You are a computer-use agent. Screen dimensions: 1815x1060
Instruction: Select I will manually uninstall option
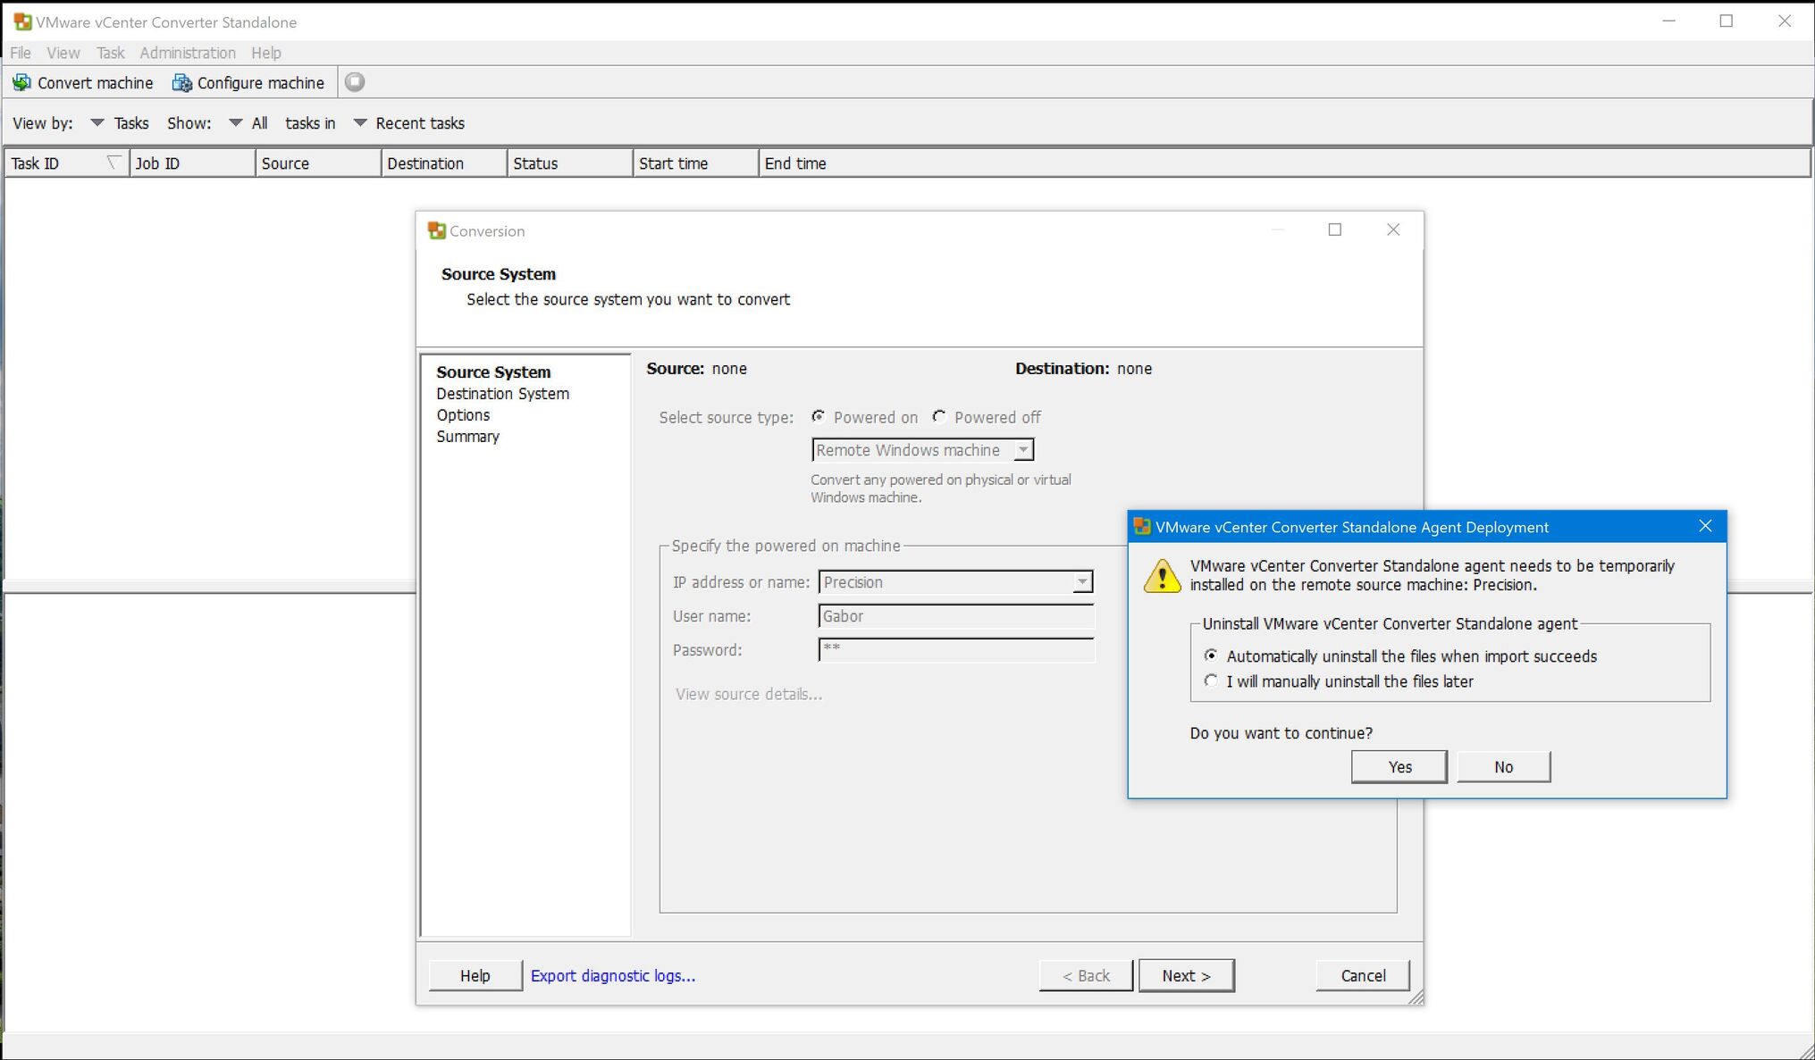pyautogui.click(x=1211, y=681)
